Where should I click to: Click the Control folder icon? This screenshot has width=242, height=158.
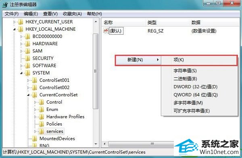tap(42, 102)
